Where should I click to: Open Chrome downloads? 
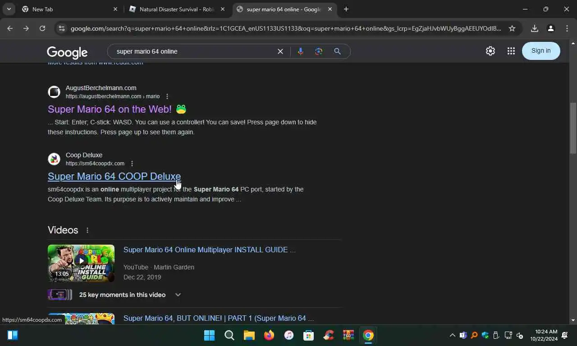(535, 28)
